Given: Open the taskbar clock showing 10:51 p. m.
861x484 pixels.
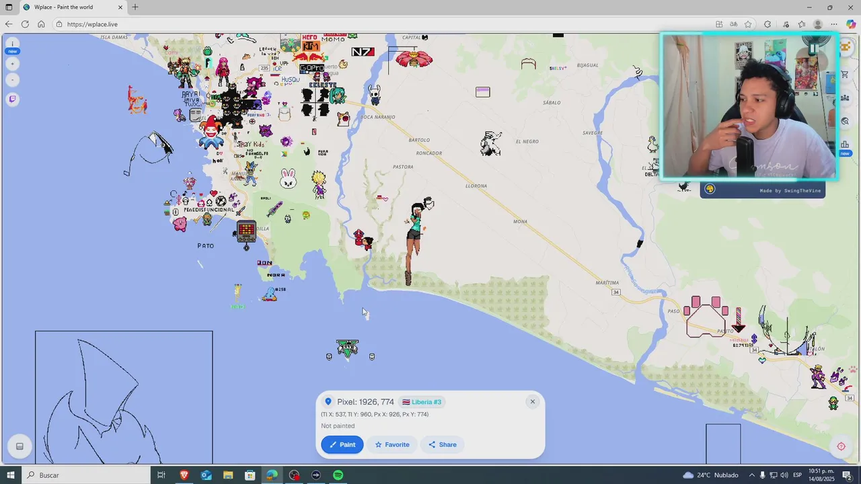Looking at the screenshot, I should click(823, 475).
